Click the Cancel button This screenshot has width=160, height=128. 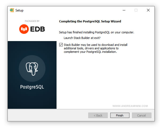point(142,115)
